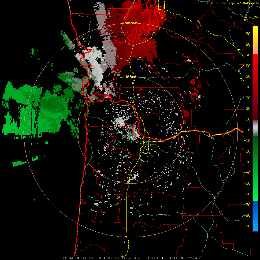Click the -90 value on velocity scale
Image resolution: width=260 pixels, height=260 pixels.
point(247,226)
